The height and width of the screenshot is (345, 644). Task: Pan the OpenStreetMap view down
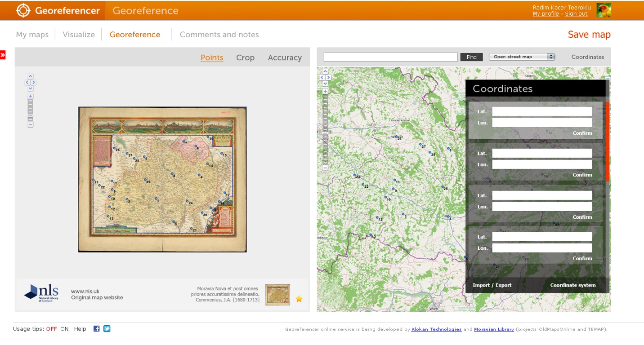[x=325, y=83]
